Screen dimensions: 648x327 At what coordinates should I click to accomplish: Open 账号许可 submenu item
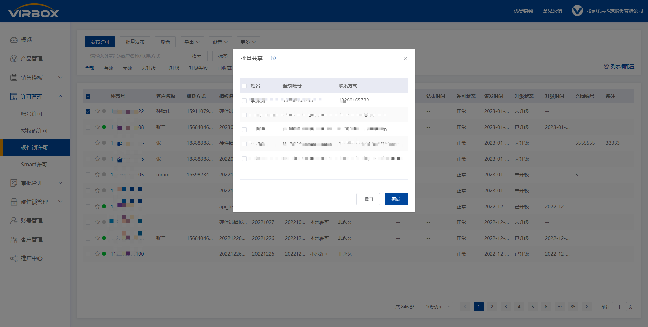tap(32, 114)
